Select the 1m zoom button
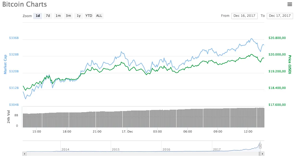The image size is (300, 158). click(58, 16)
